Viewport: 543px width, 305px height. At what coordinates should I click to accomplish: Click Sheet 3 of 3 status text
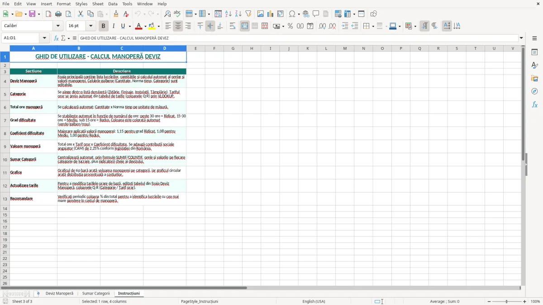[22, 301]
